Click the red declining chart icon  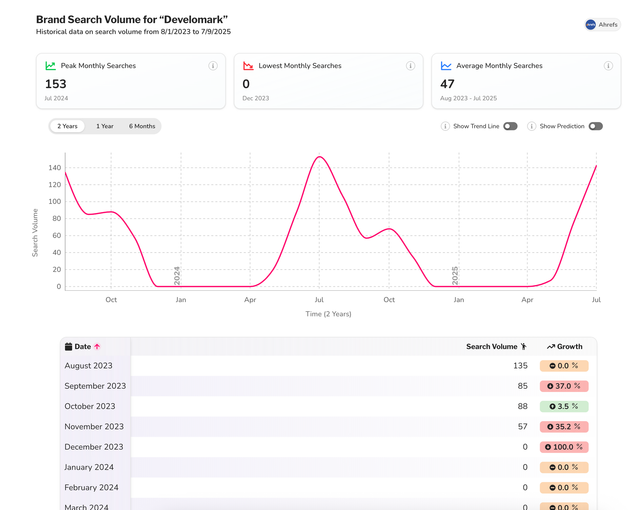[x=248, y=66]
